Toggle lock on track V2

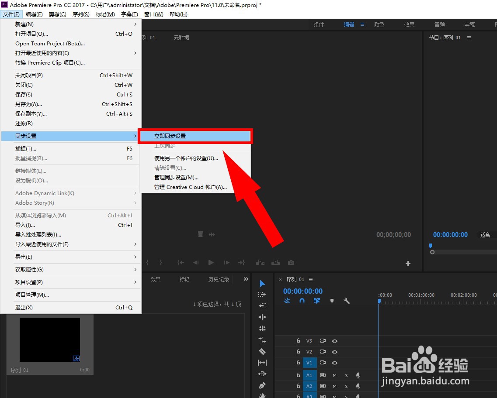click(298, 351)
